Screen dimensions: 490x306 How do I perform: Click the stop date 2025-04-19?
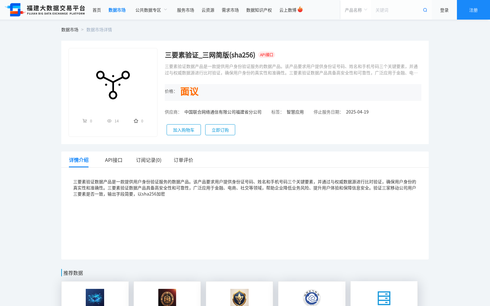pyautogui.click(x=357, y=112)
